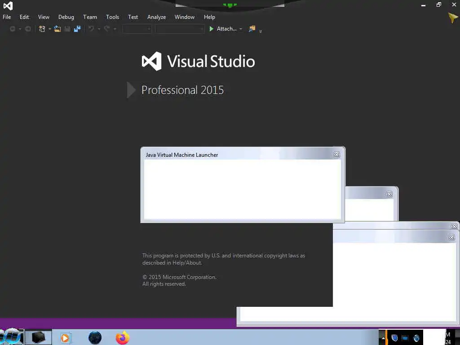Image resolution: width=460 pixels, height=345 pixels.
Task: Click the Java Virtual Machine Launcher title text
Action: (x=182, y=155)
